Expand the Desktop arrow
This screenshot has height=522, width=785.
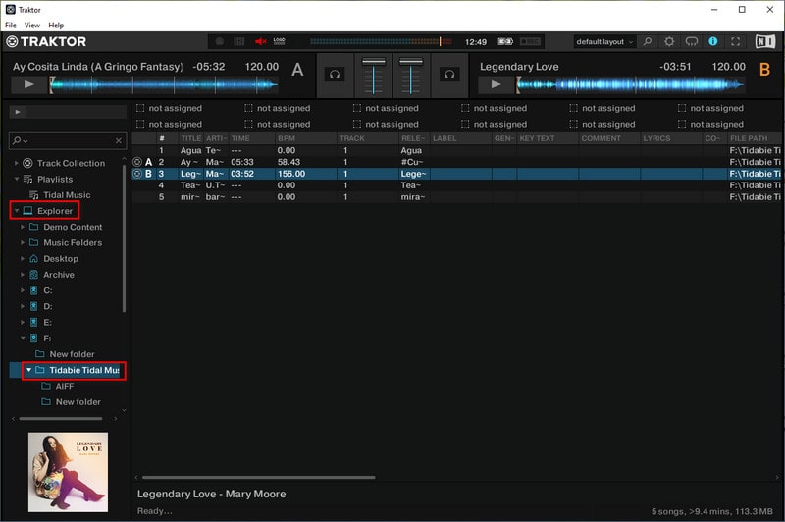22,259
